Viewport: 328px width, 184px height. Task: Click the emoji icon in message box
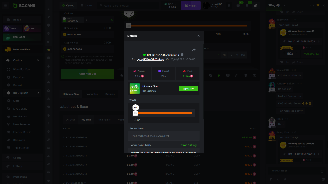[x=322, y=171]
